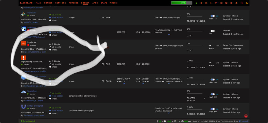Go to the MAIN tab
This screenshot has width=268, height=123.
click(x=38, y=3)
